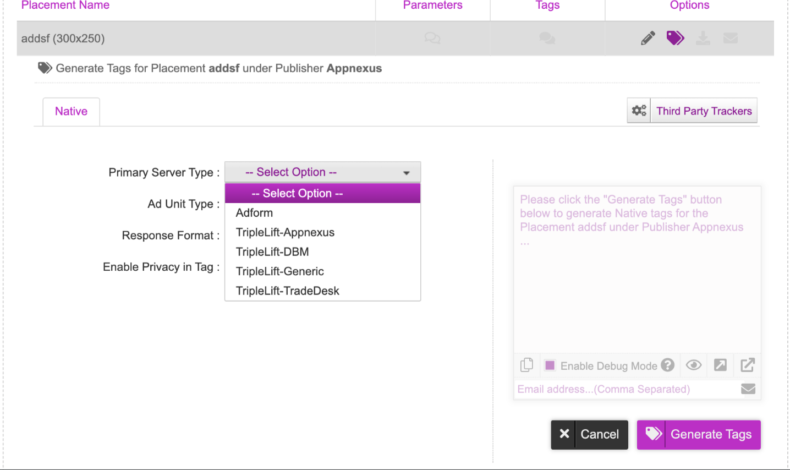Click the arrow-in-square icon below tag box

(720, 365)
